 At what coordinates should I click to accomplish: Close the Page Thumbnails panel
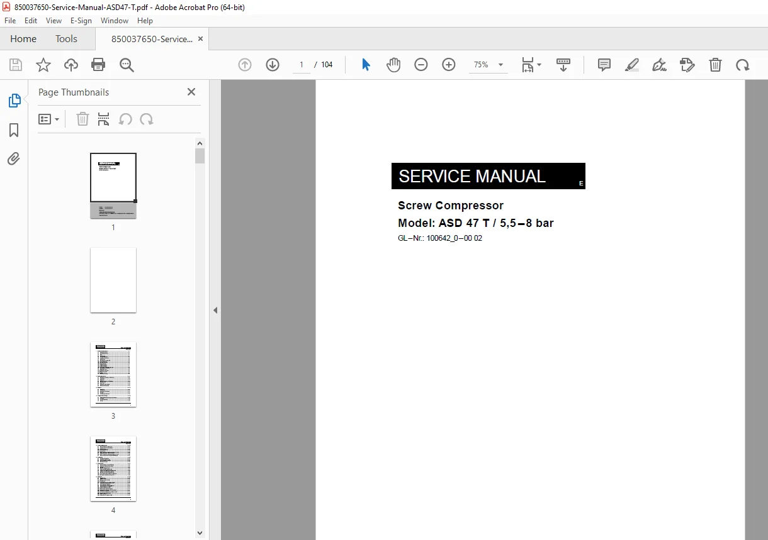(191, 92)
